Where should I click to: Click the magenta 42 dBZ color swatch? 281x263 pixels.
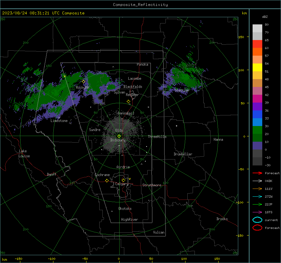257,99
